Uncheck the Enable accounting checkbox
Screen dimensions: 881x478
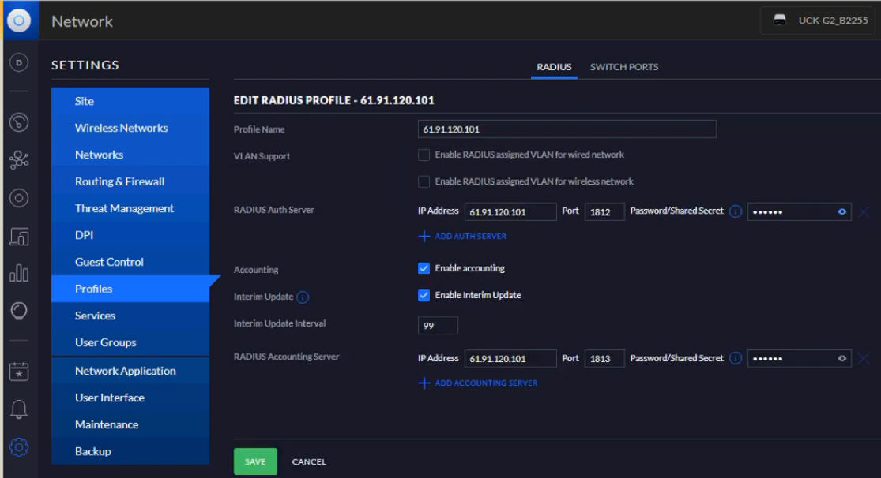click(424, 269)
